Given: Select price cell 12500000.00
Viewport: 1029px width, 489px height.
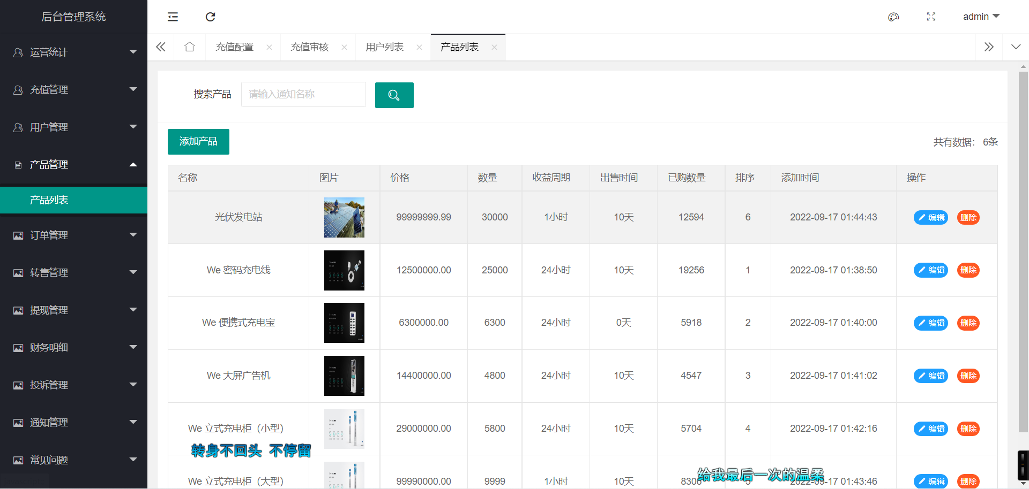Looking at the screenshot, I should tap(423, 270).
